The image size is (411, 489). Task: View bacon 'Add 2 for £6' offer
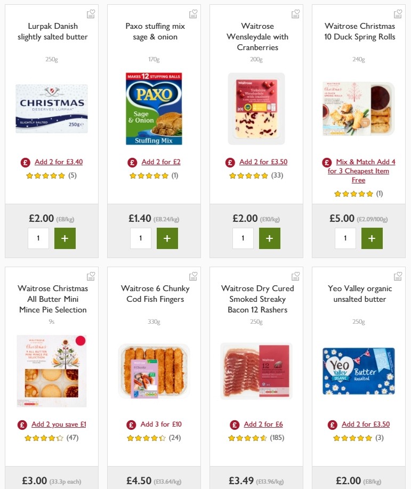[263, 424]
